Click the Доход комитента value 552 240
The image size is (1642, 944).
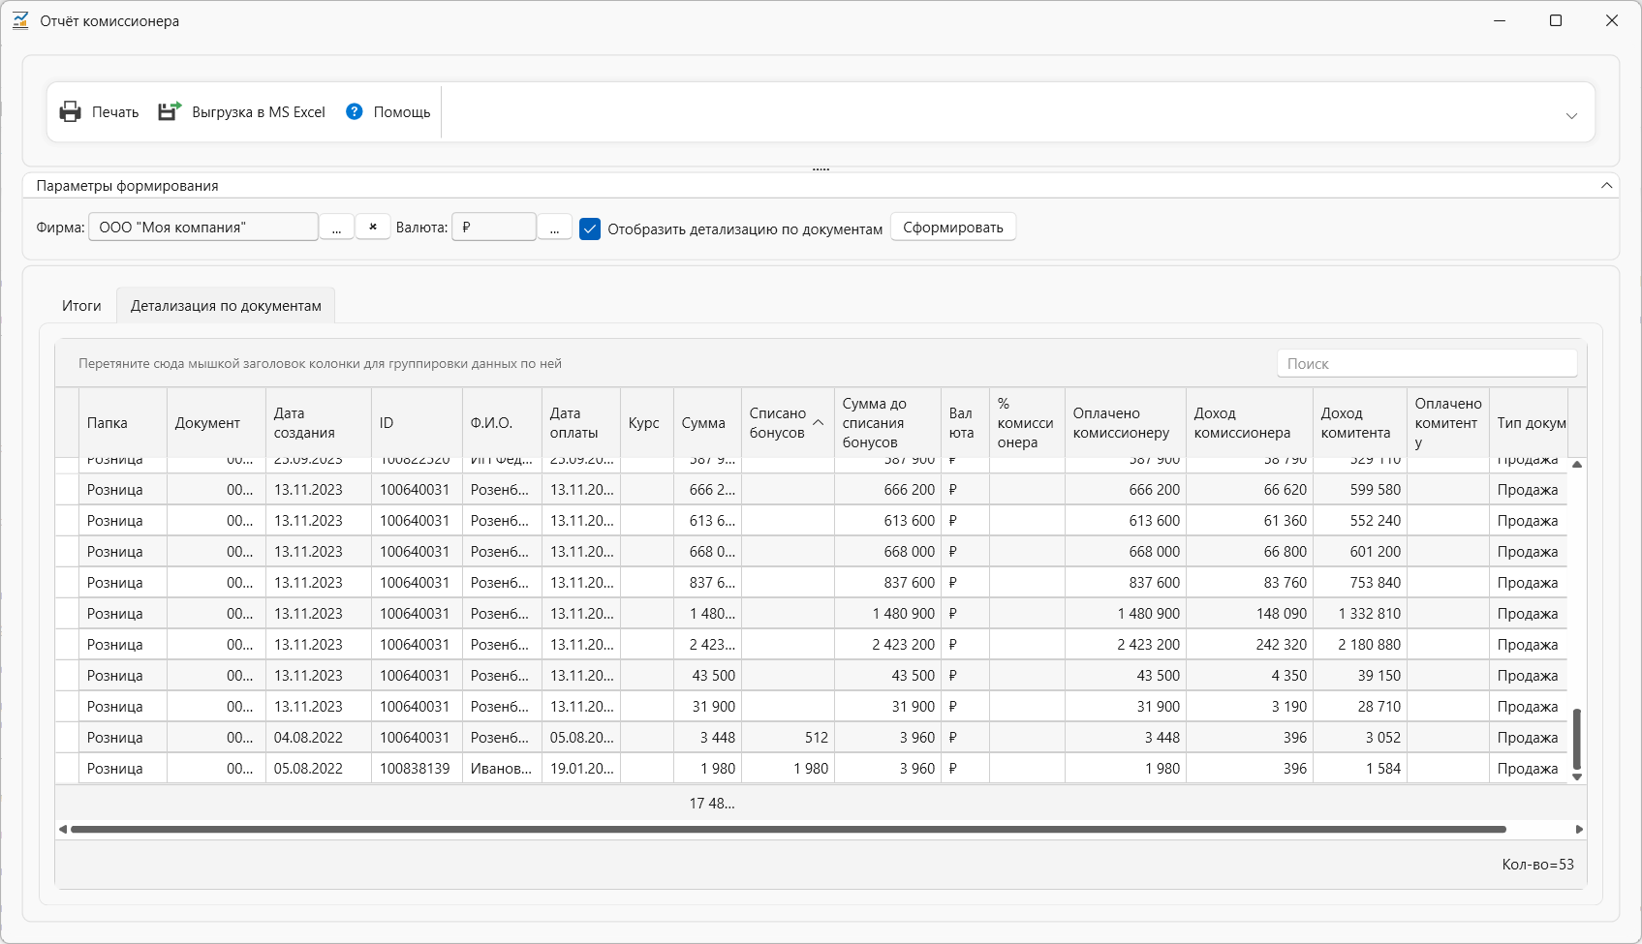pos(1360,521)
